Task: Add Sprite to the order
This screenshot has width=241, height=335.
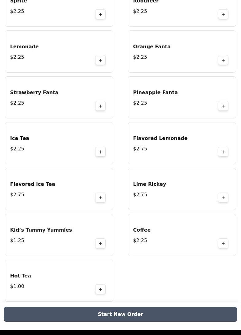Action: tap(100, 14)
